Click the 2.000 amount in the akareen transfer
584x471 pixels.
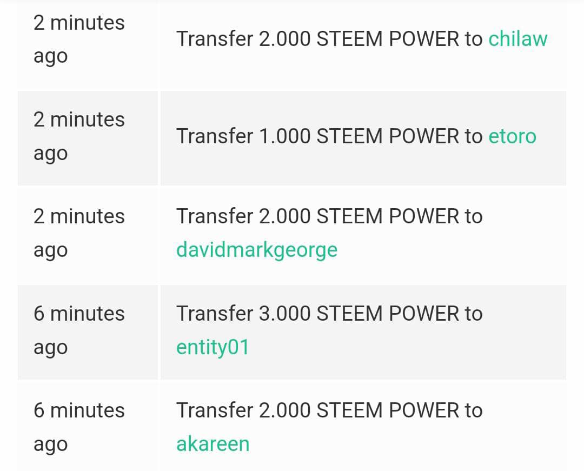[284, 410]
